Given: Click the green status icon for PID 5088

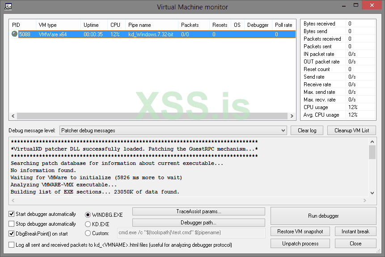Looking at the screenshot, I should click(x=14, y=34).
